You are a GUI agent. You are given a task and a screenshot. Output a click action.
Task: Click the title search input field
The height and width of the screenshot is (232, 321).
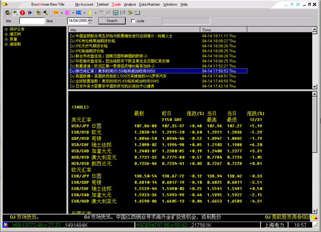[32, 21]
